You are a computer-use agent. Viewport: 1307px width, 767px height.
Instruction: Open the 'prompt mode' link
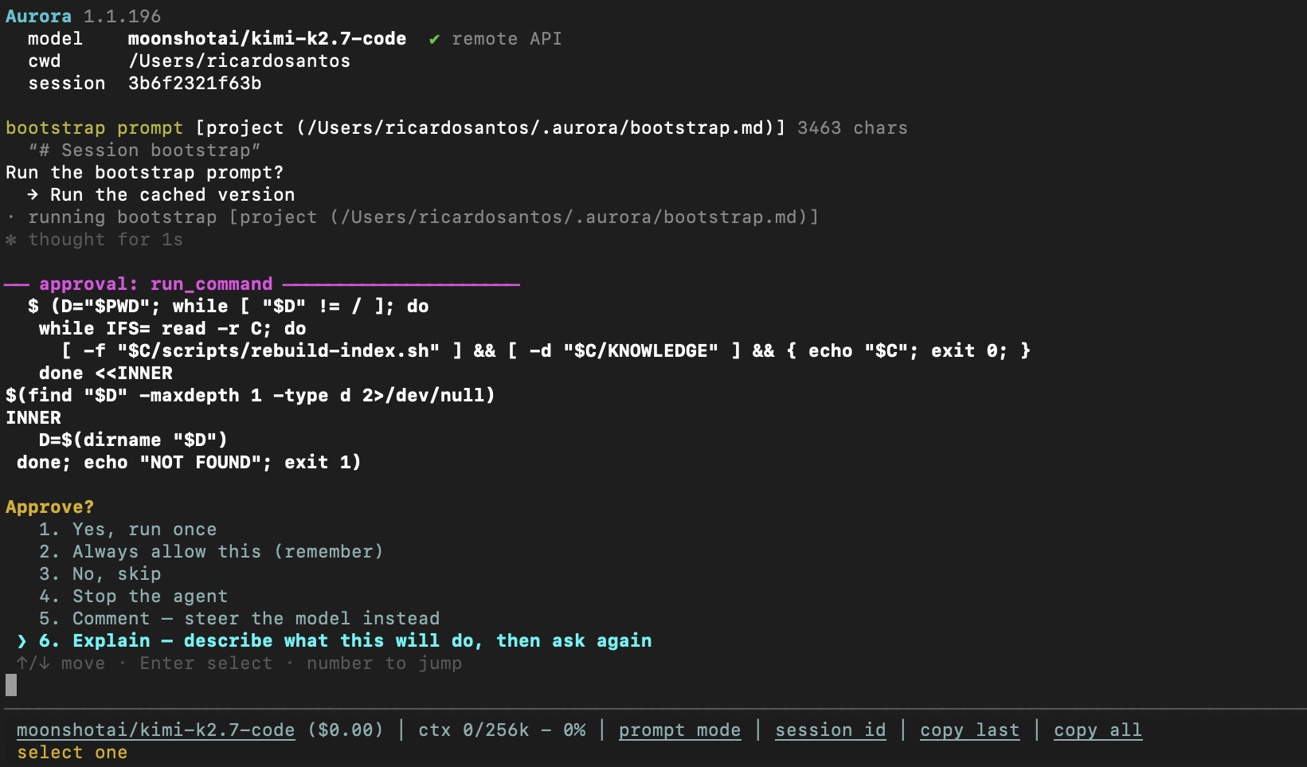[679, 730]
